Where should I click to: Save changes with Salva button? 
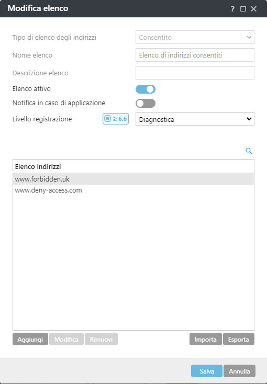207,371
